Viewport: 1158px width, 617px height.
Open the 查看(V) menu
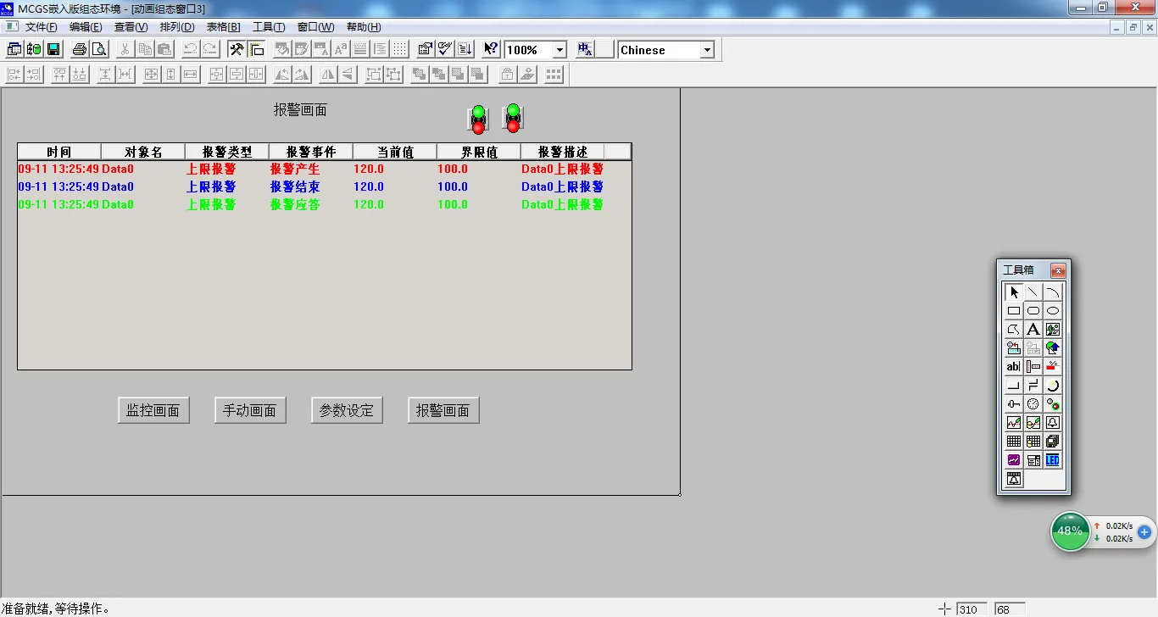coord(131,27)
